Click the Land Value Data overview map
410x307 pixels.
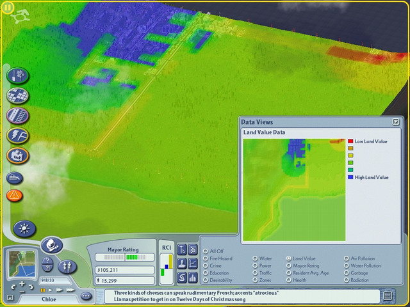294,190
